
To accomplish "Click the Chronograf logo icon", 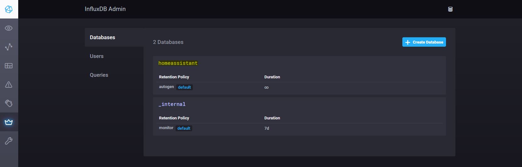I will 9,9.
